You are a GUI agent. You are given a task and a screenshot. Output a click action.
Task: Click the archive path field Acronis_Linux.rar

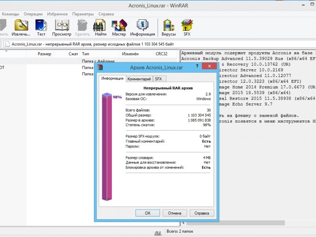(x=159, y=44)
